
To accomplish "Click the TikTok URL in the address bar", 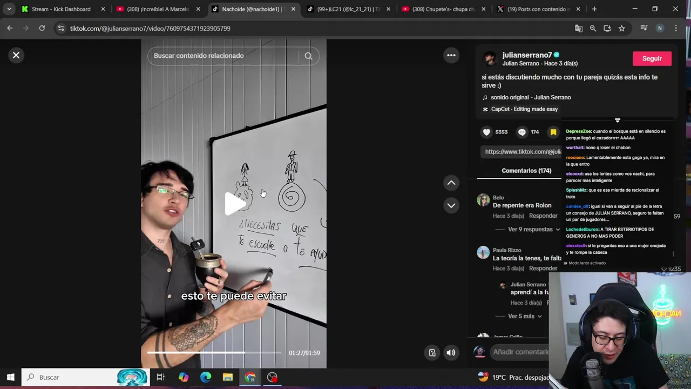I will (150, 28).
